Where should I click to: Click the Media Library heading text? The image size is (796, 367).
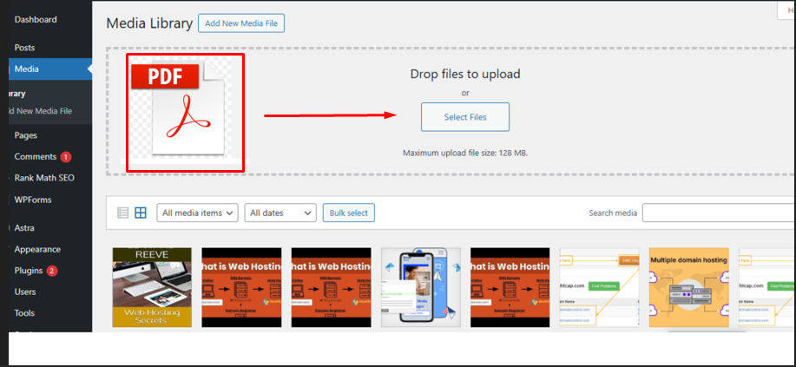(150, 23)
